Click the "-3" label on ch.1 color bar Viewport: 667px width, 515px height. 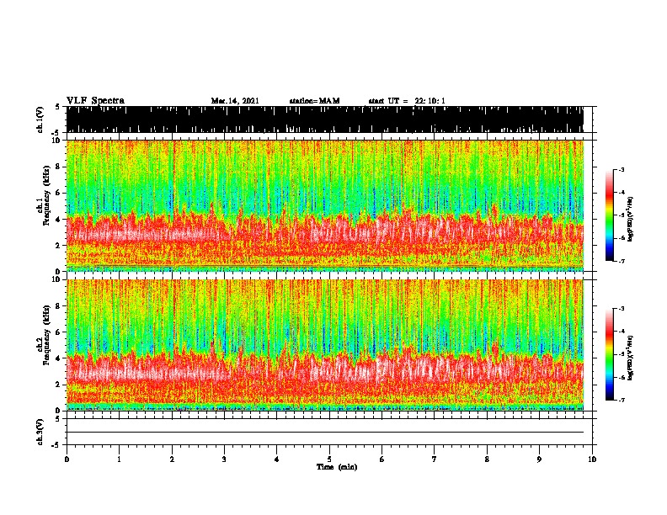tap(622, 169)
